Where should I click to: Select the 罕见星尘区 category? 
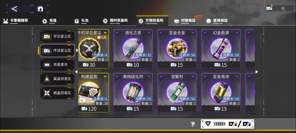coord(57,36)
